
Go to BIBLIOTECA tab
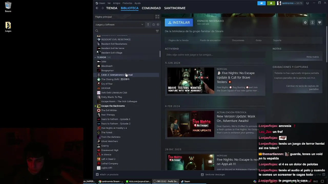[x=130, y=8]
